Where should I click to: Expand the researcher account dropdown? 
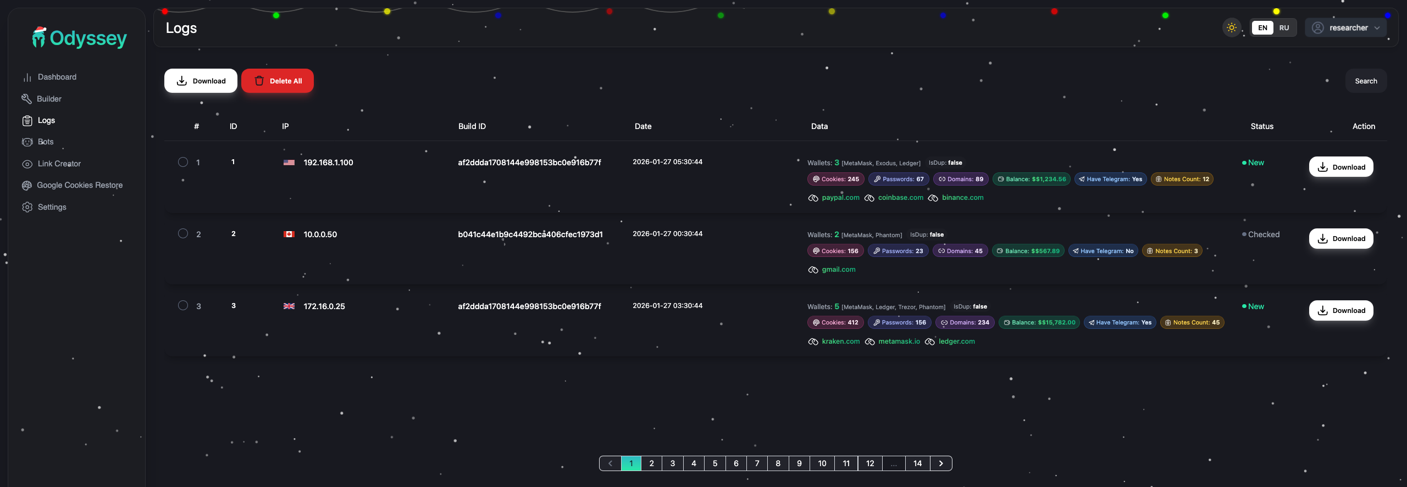pyautogui.click(x=1345, y=27)
